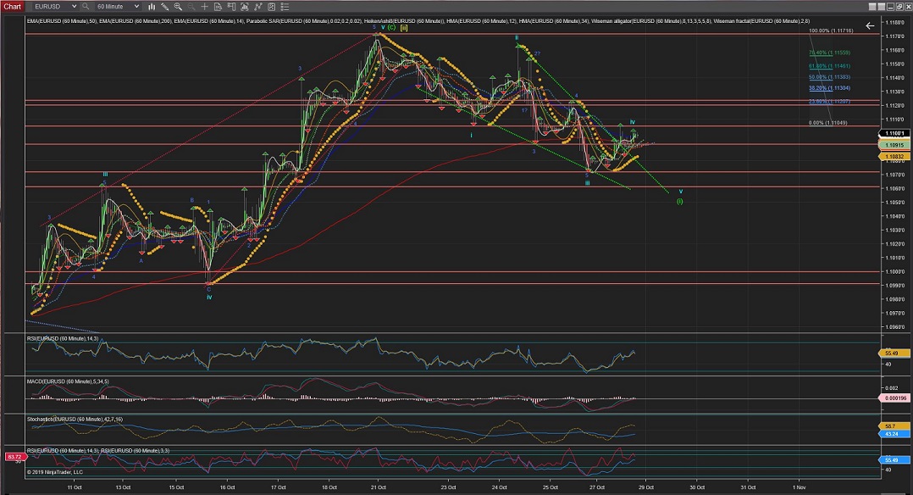Click the instrument search magnifier icon
The width and height of the screenshot is (913, 495).
[x=86, y=6]
